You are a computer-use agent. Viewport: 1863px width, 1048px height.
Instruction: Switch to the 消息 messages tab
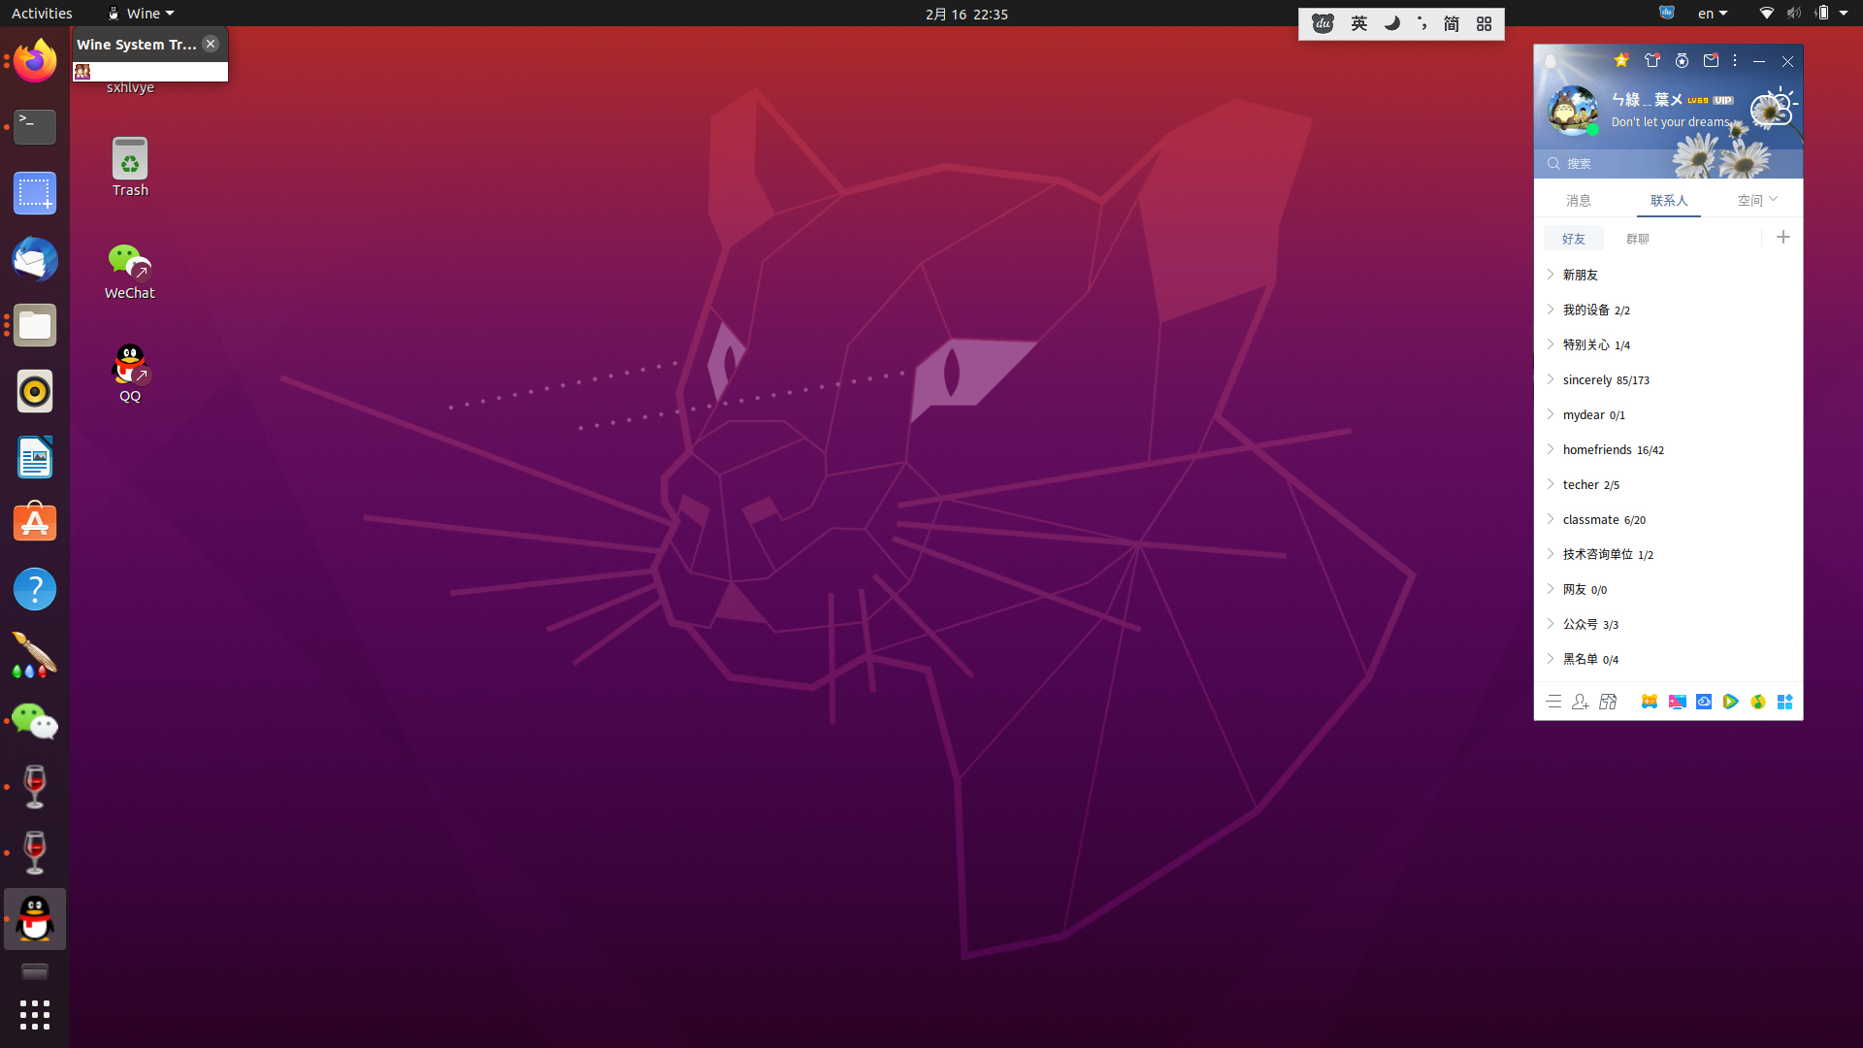(1578, 201)
